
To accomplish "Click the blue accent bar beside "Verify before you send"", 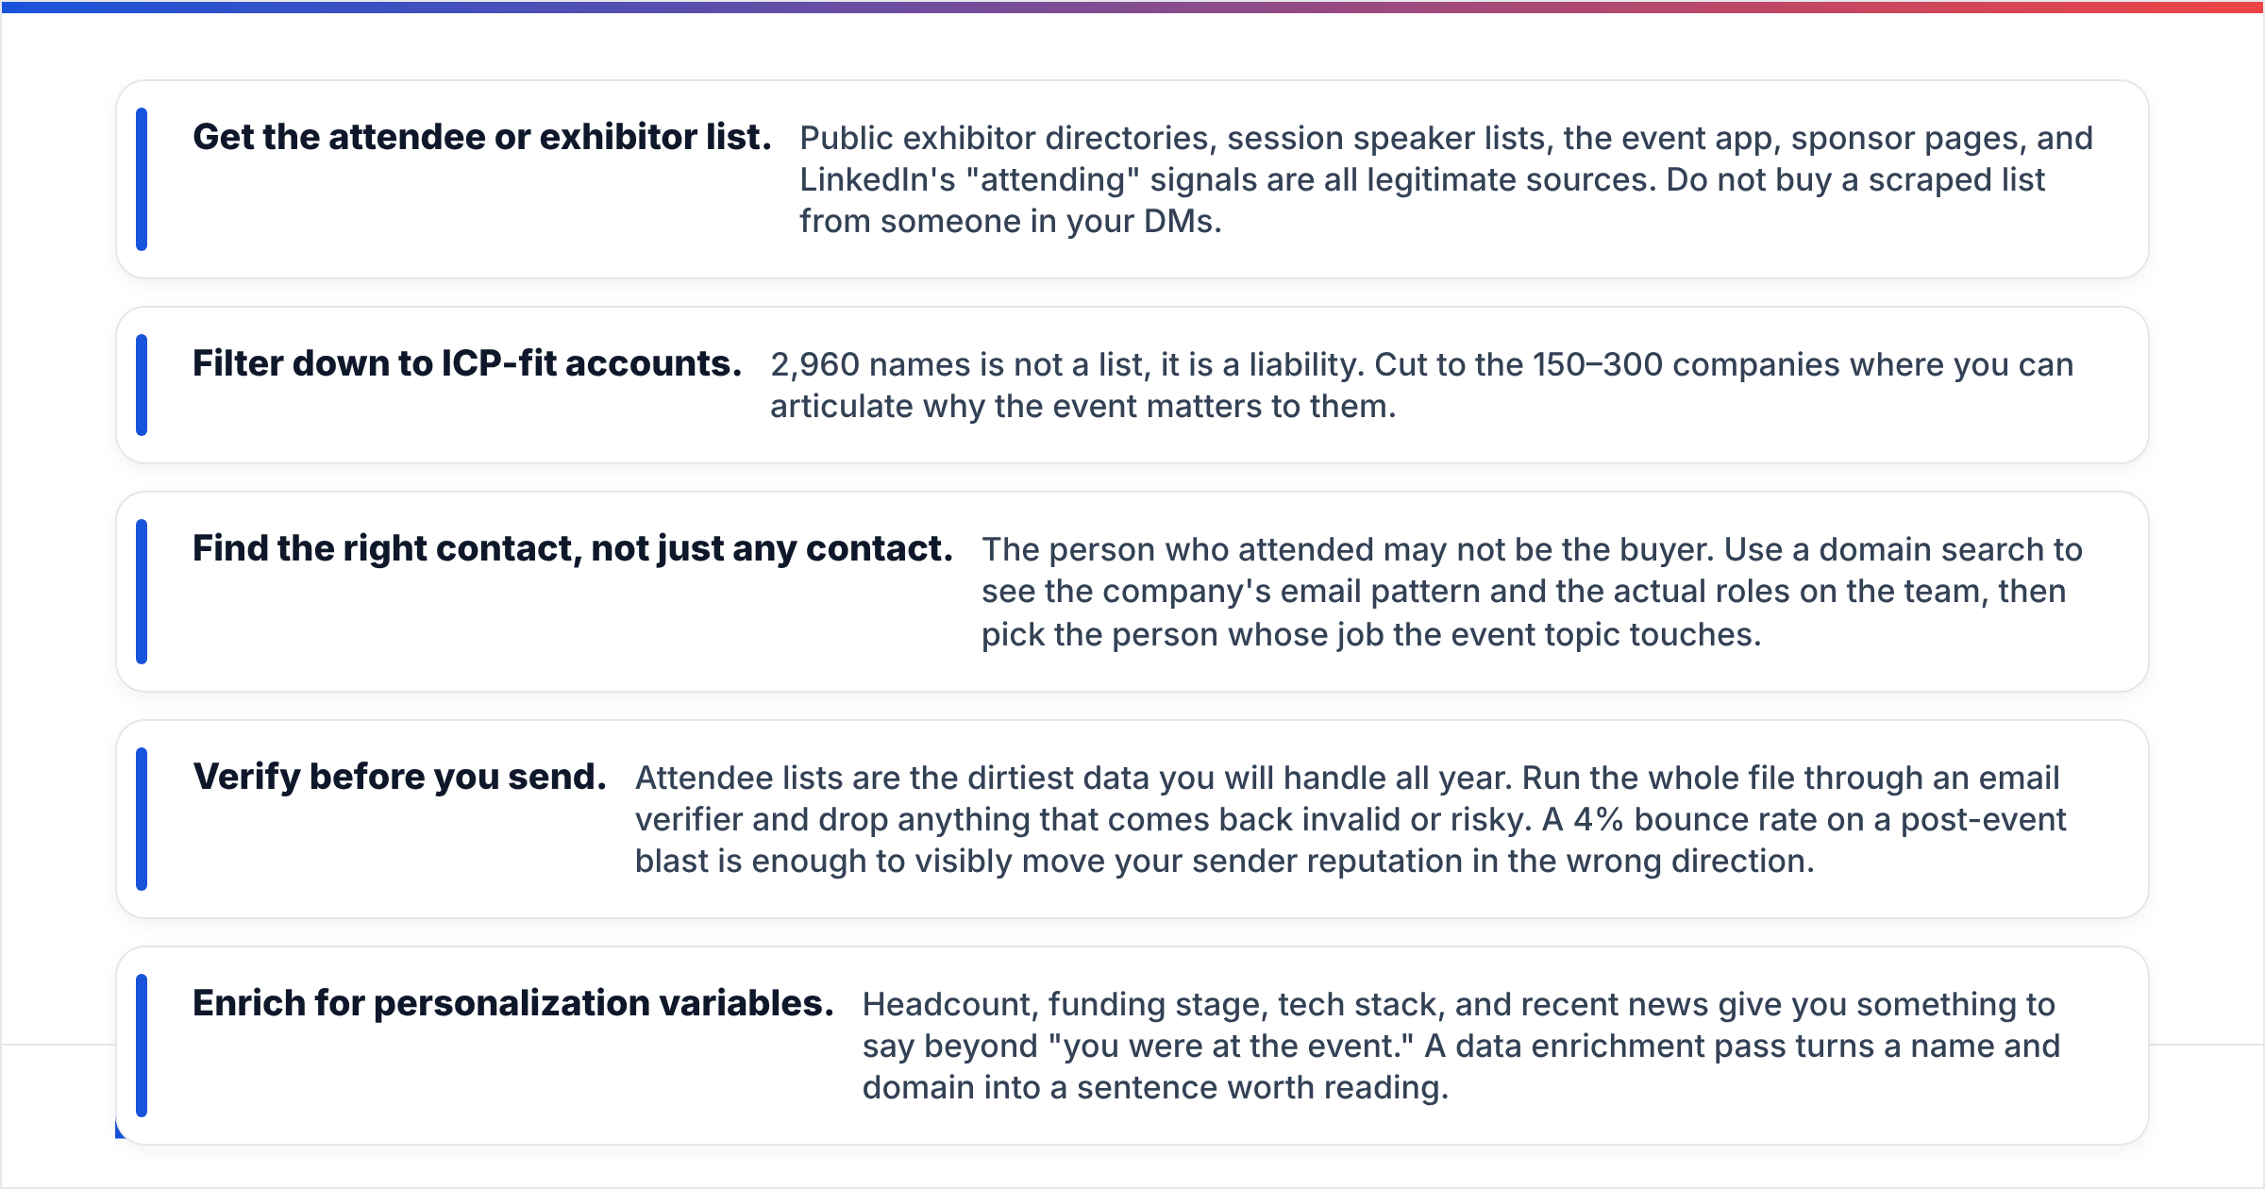I will point(142,819).
